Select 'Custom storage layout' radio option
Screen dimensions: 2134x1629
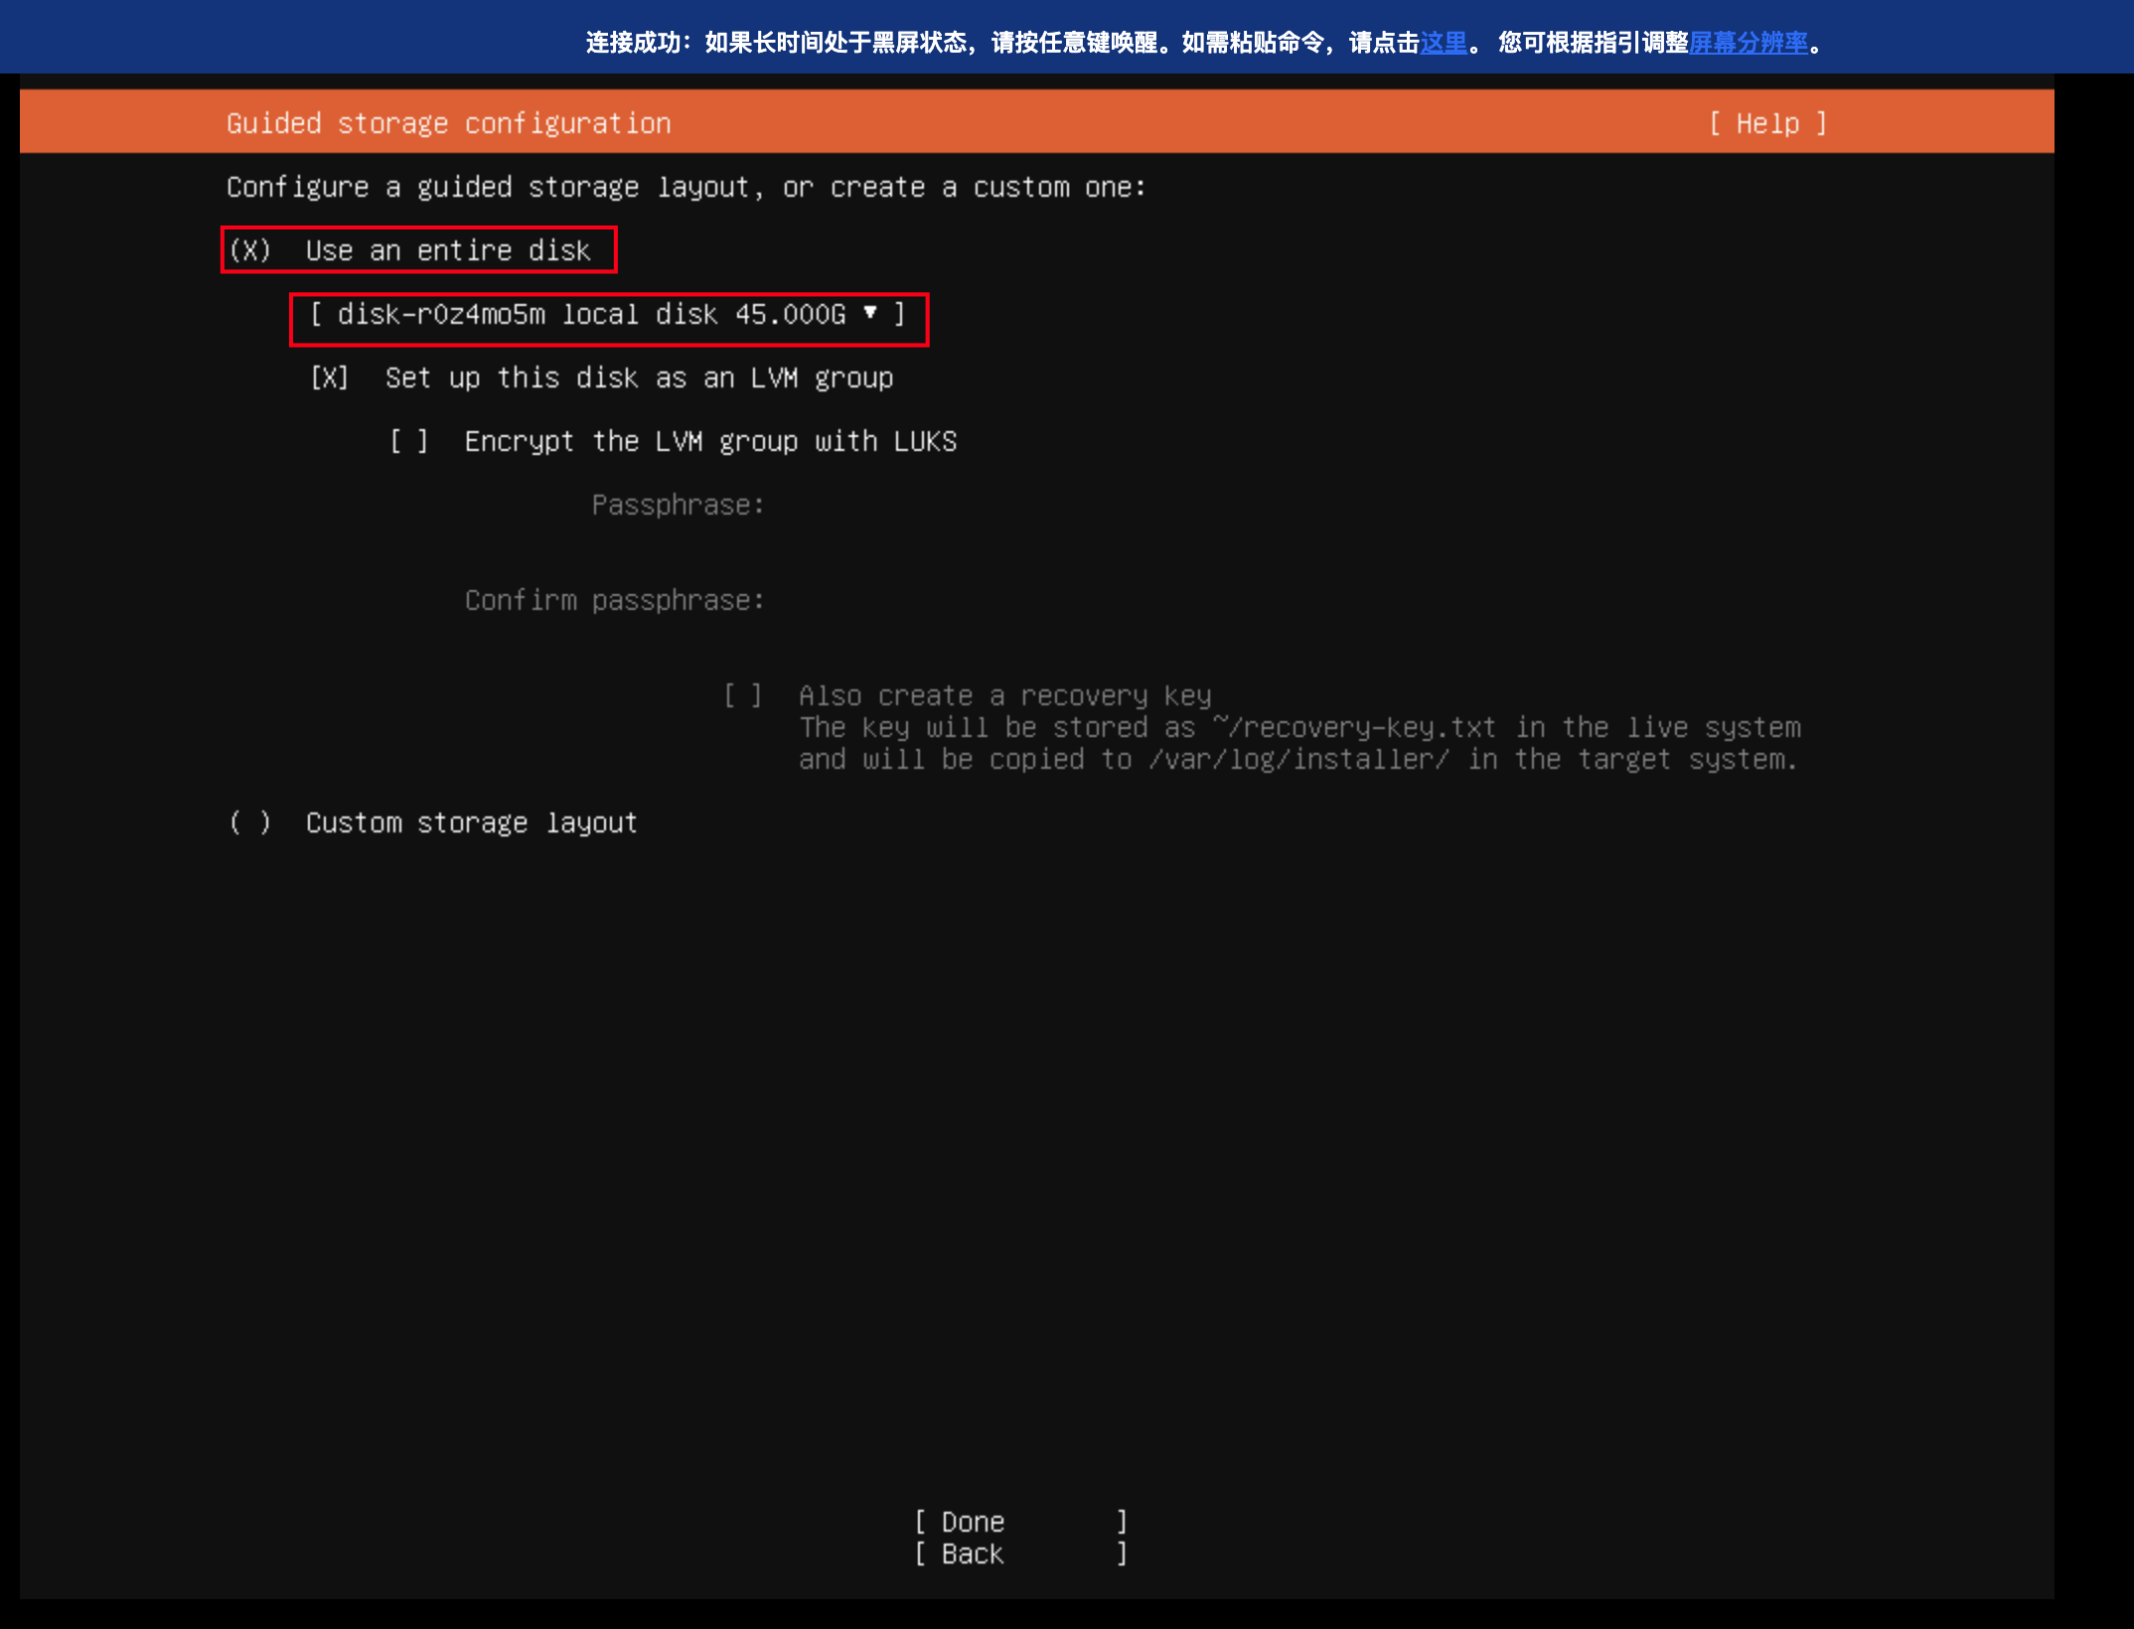coord(249,822)
